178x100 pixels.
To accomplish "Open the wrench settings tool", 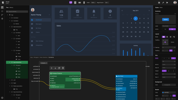I will [x=163, y=2].
